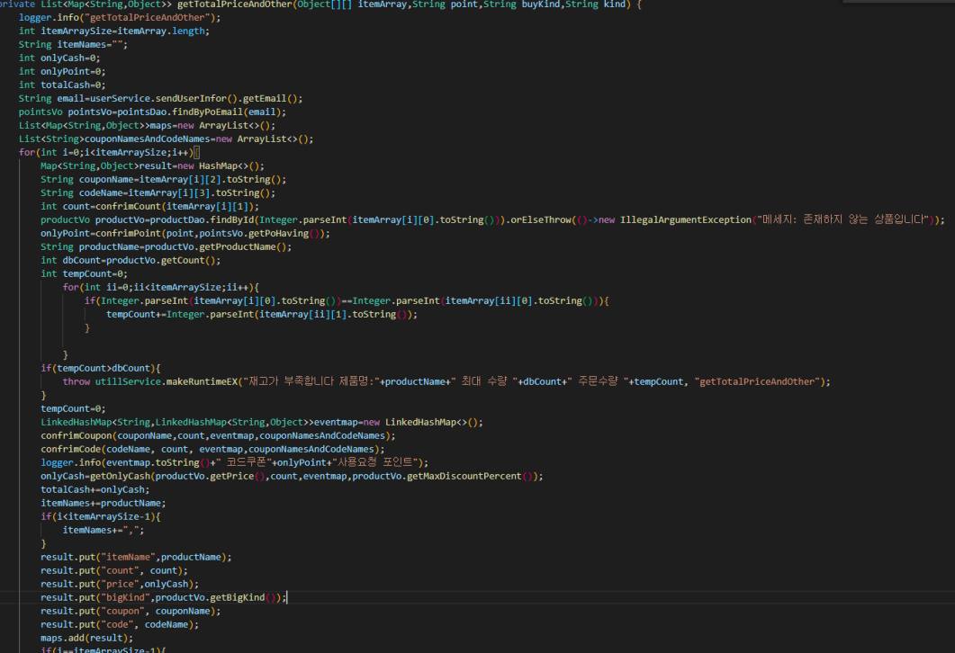Screen dimensions: 955x653
Task: Click 'utillService.makeRuntimeEX' in the throw line
Action: 167,381
